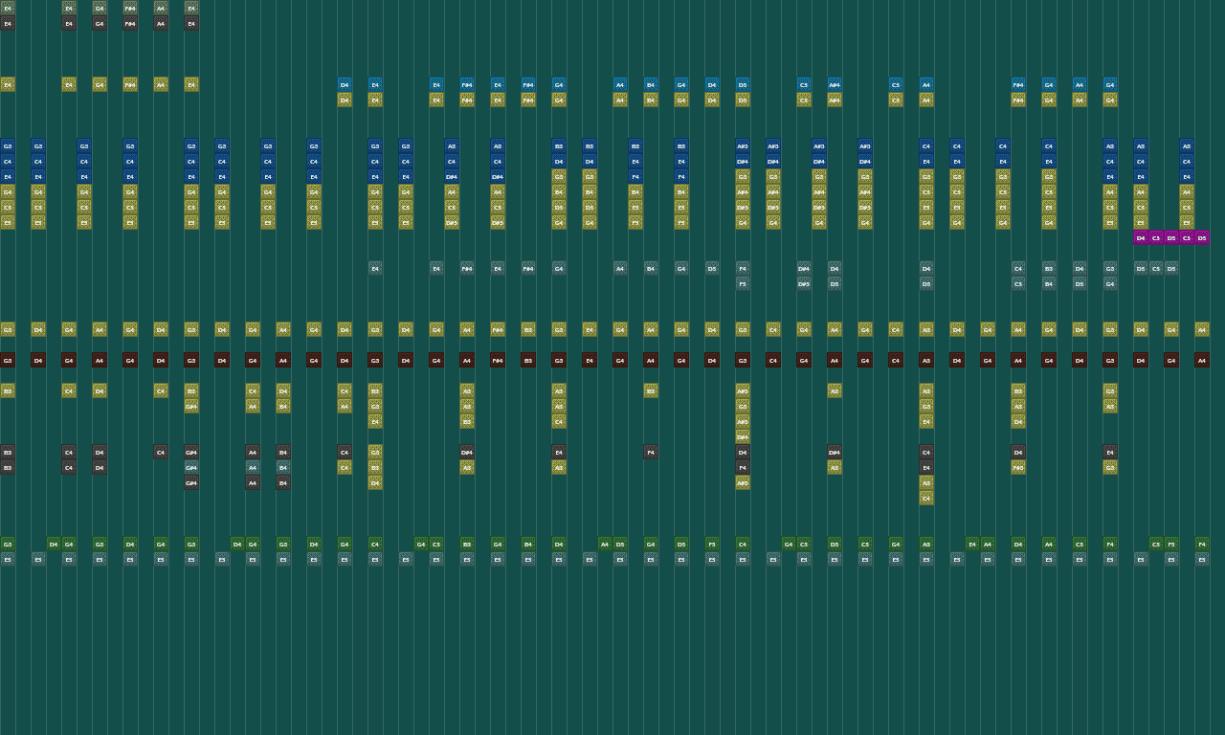This screenshot has width=1225, height=735.
Task: Click the gray-teal B3 note
Action: [x=1049, y=268]
